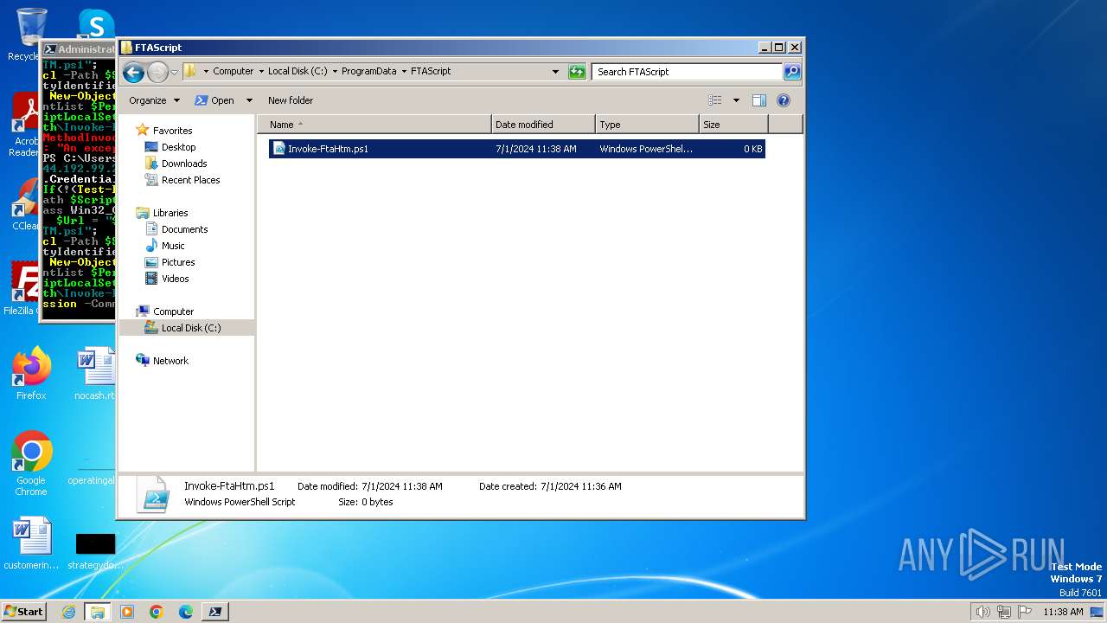Click the 11:38 AM taskbar clock
Screen dimensions: 1107x623
click(1063, 612)
